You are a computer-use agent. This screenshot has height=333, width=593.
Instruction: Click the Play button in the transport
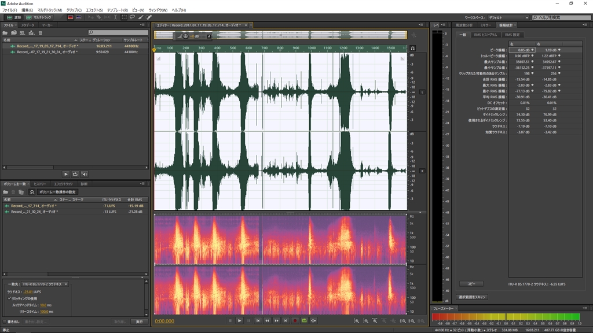pyautogui.click(x=239, y=320)
